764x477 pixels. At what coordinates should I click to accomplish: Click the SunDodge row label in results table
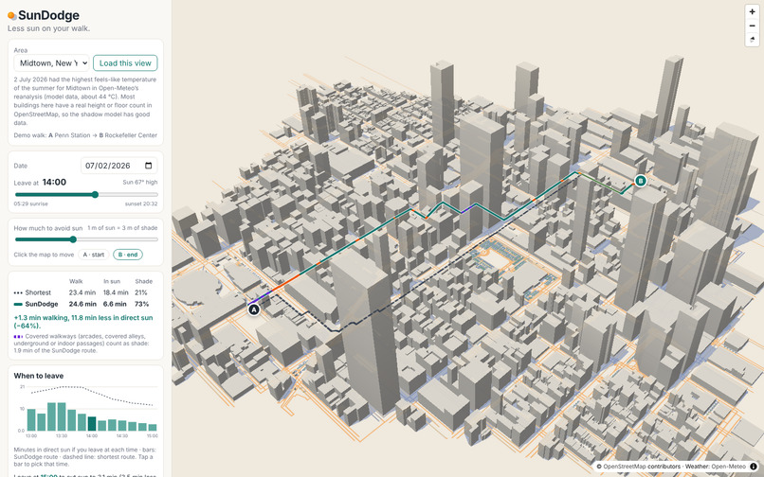[x=42, y=304]
